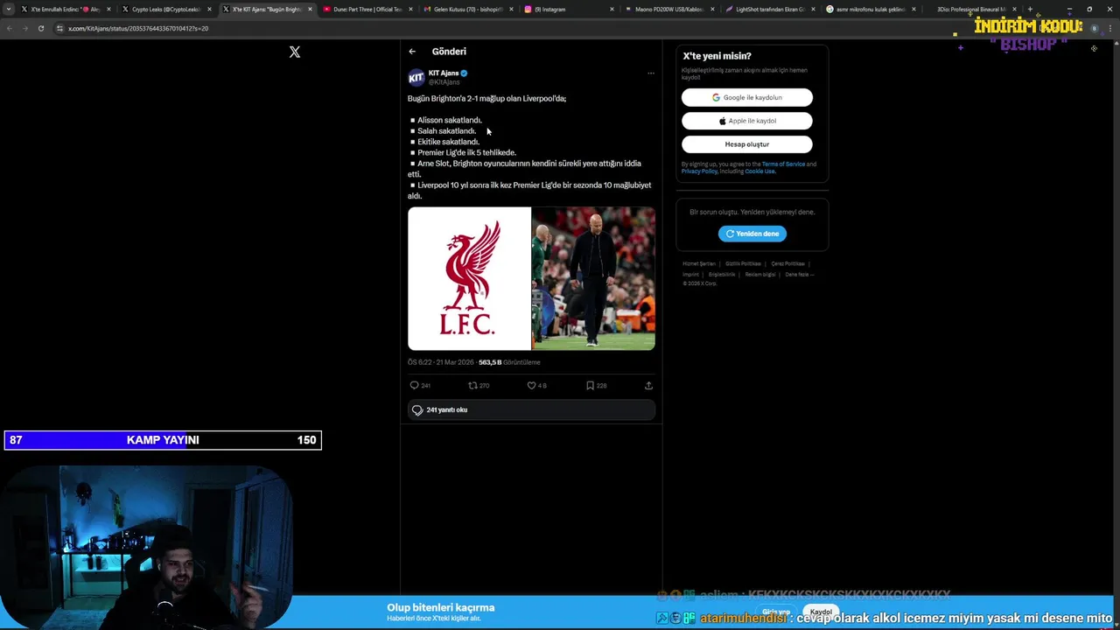Screen dimensions: 1120x630
Task: Open Hizmet Şartları footer link
Action: click(x=699, y=263)
